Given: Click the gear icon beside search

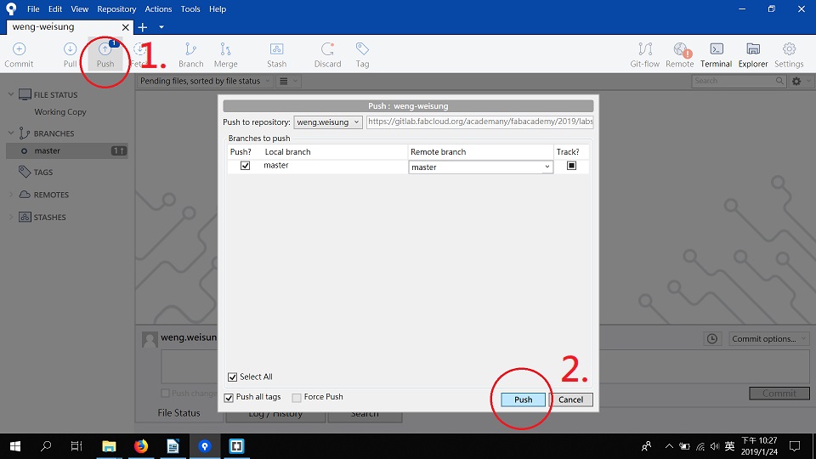Looking at the screenshot, I should tap(796, 82).
